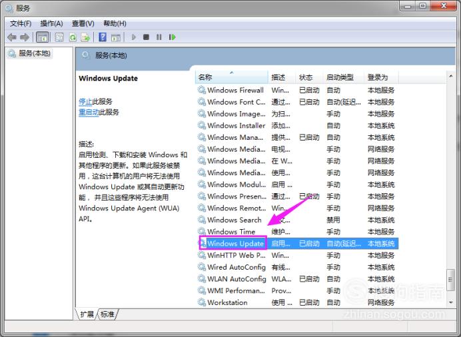Open the 查看(V) menu
Image resolution: width=461 pixels, height=337 pixels.
pyautogui.click(x=83, y=23)
